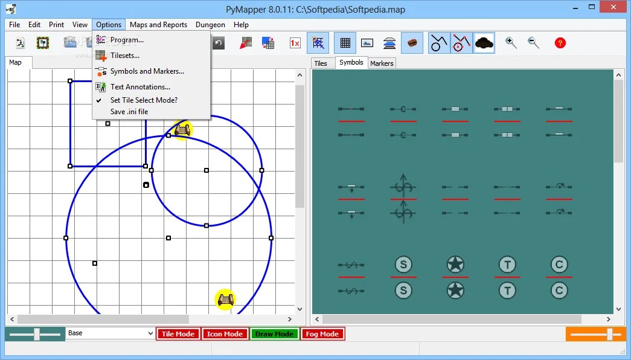Select the spiral staircase arrow symbol above red line
Screen dimensions: 631x360
(x=403, y=185)
